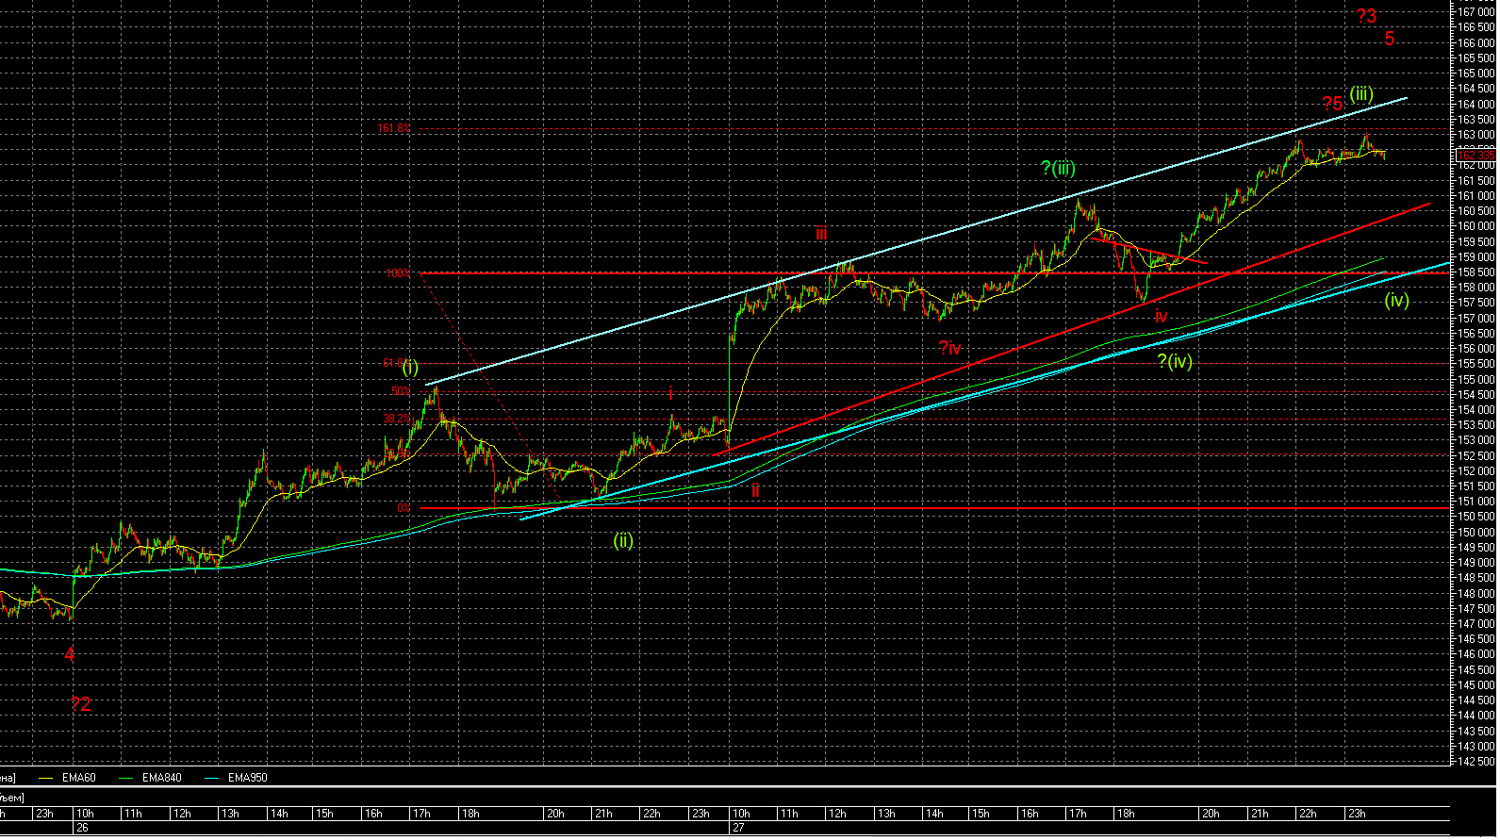Image resolution: width=1500 pixels, height=840 pixels.
Task: Click the 0% Fibonacci level label
Action: click(404, 508)
